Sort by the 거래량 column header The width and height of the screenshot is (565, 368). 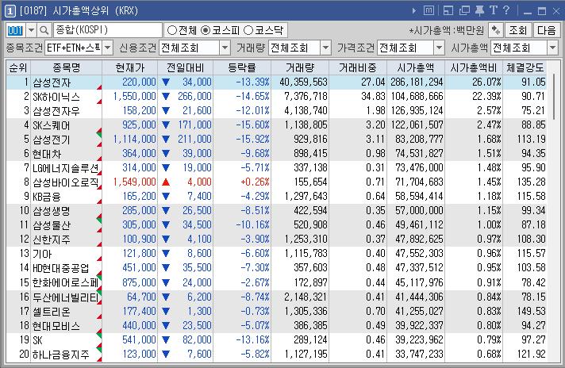[x=300, y=67]
